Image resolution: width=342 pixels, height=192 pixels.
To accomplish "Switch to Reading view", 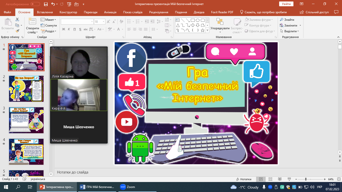I will (x=280, y=179).
